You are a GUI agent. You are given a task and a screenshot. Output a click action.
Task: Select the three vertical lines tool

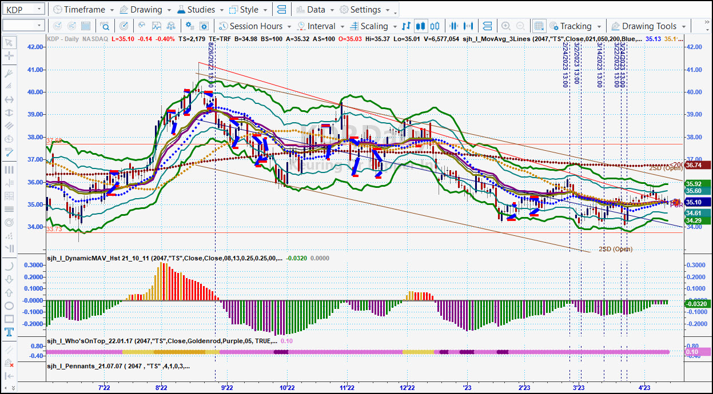point(9,170)
